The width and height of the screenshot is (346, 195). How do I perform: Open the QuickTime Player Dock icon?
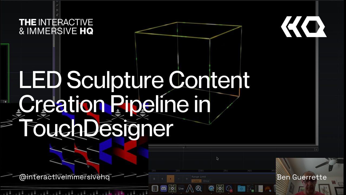point(211,188)
